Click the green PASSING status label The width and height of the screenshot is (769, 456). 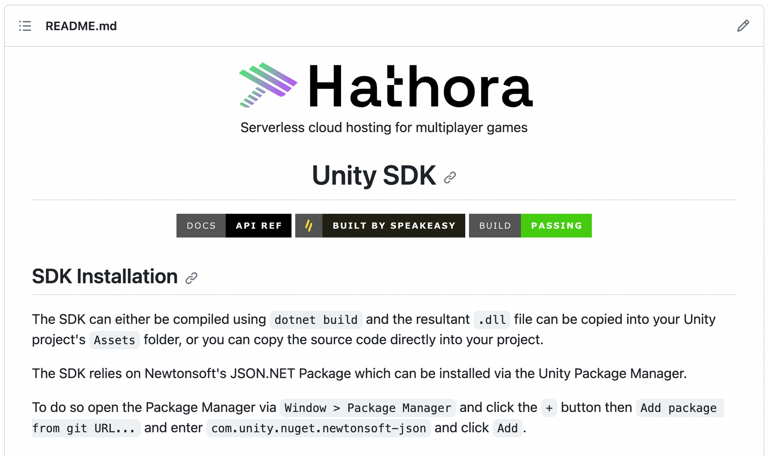click(556, 226)
